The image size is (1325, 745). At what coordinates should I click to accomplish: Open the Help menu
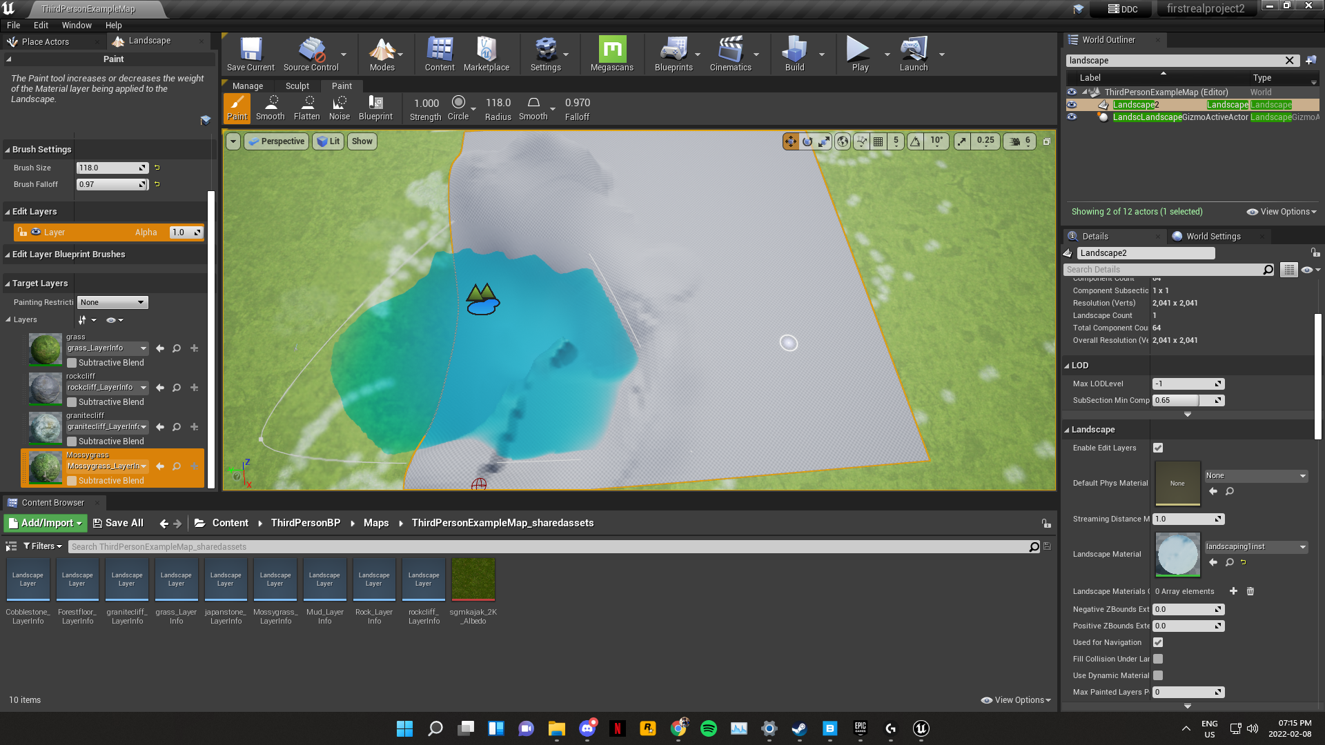tap(114, 26)
